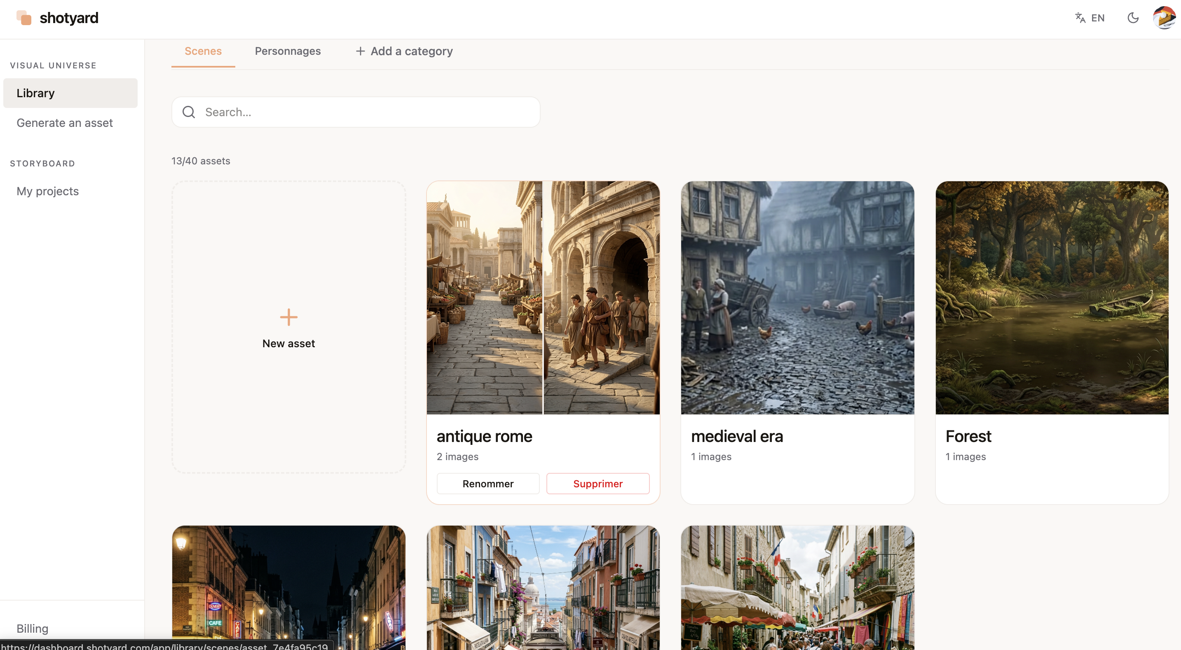Open the medieval era thumbnail
Viewport: 1181px width, 650px height.
pyautogui.click(x=797, y=298)
